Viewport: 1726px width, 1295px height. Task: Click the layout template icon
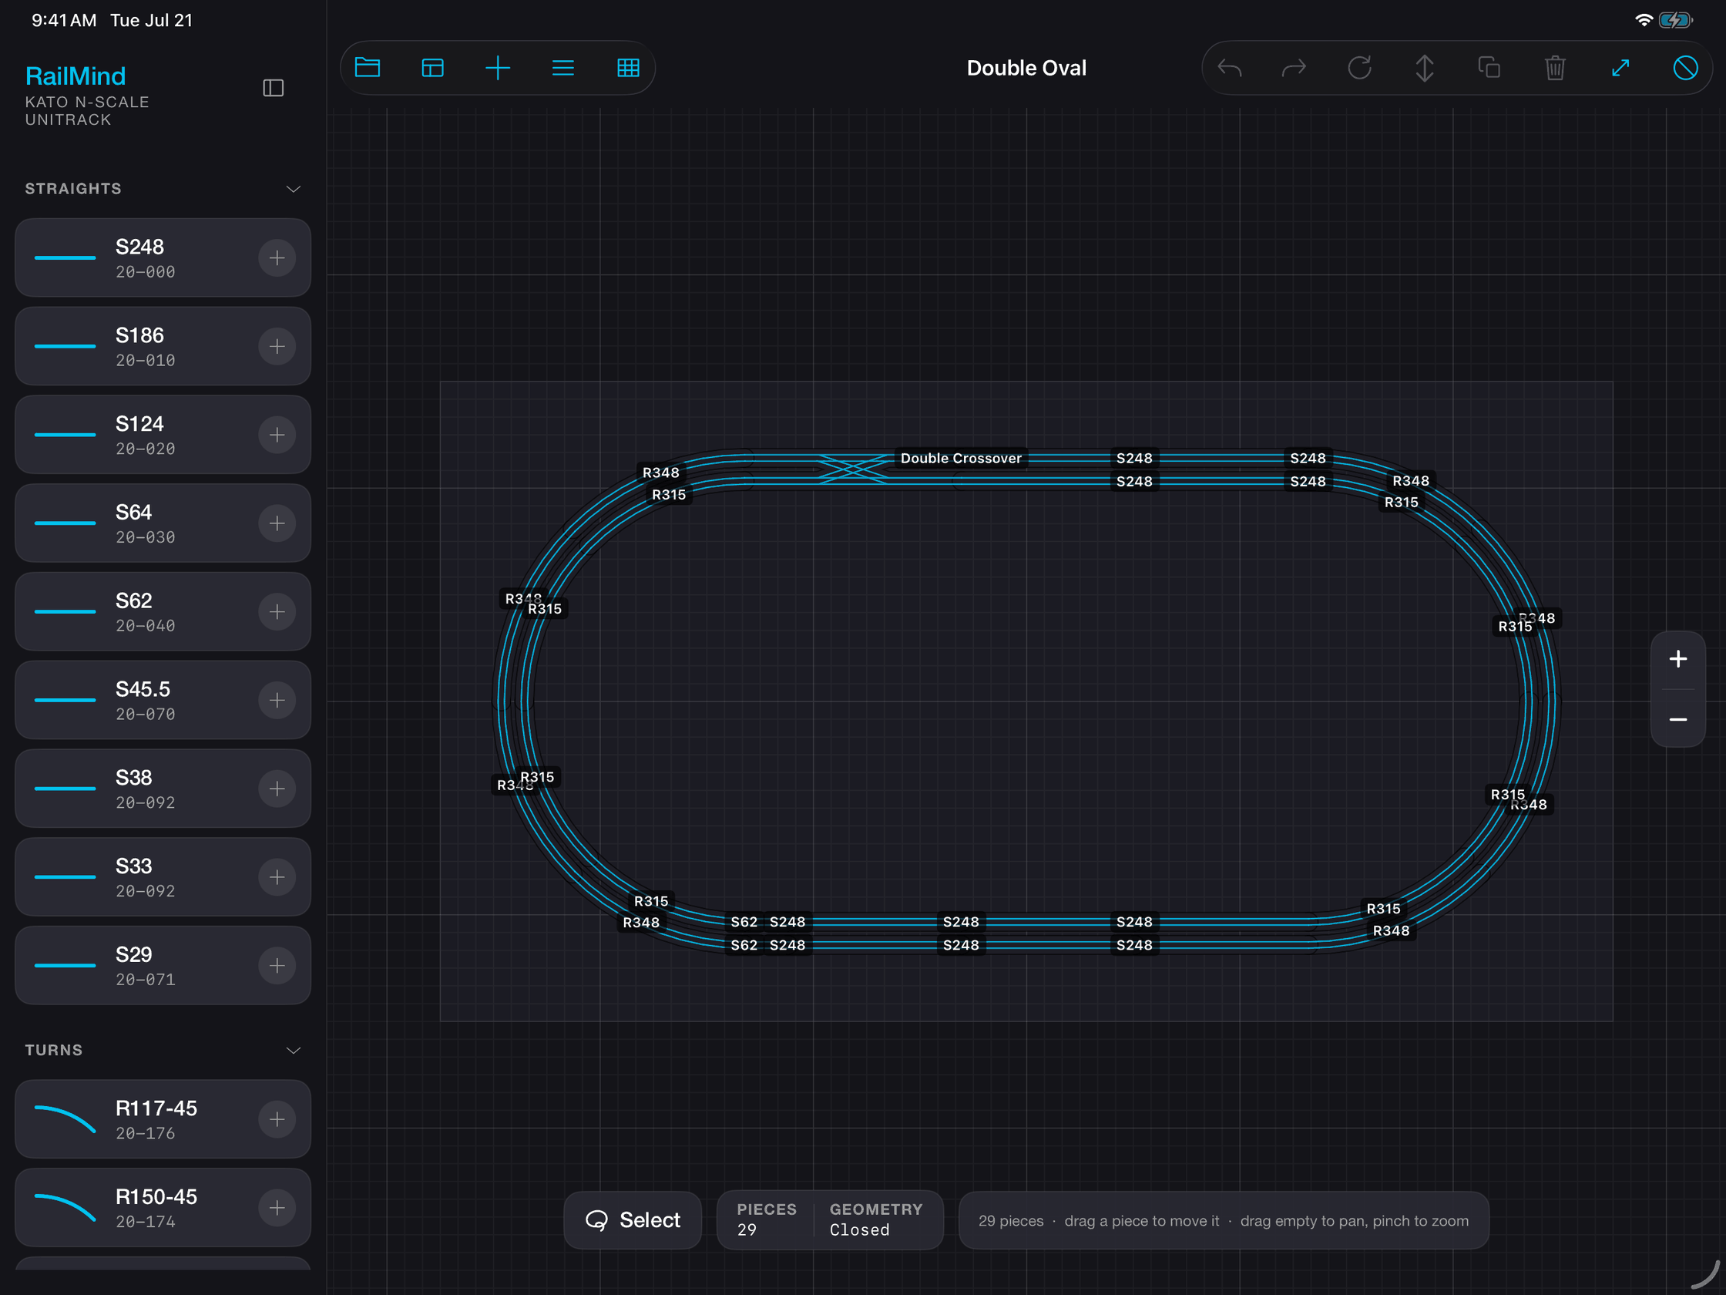point(432,68)
